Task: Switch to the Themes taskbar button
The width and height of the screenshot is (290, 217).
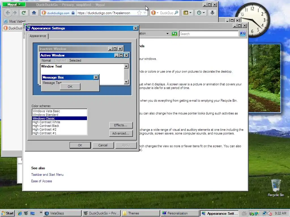Action: [141, 213]
